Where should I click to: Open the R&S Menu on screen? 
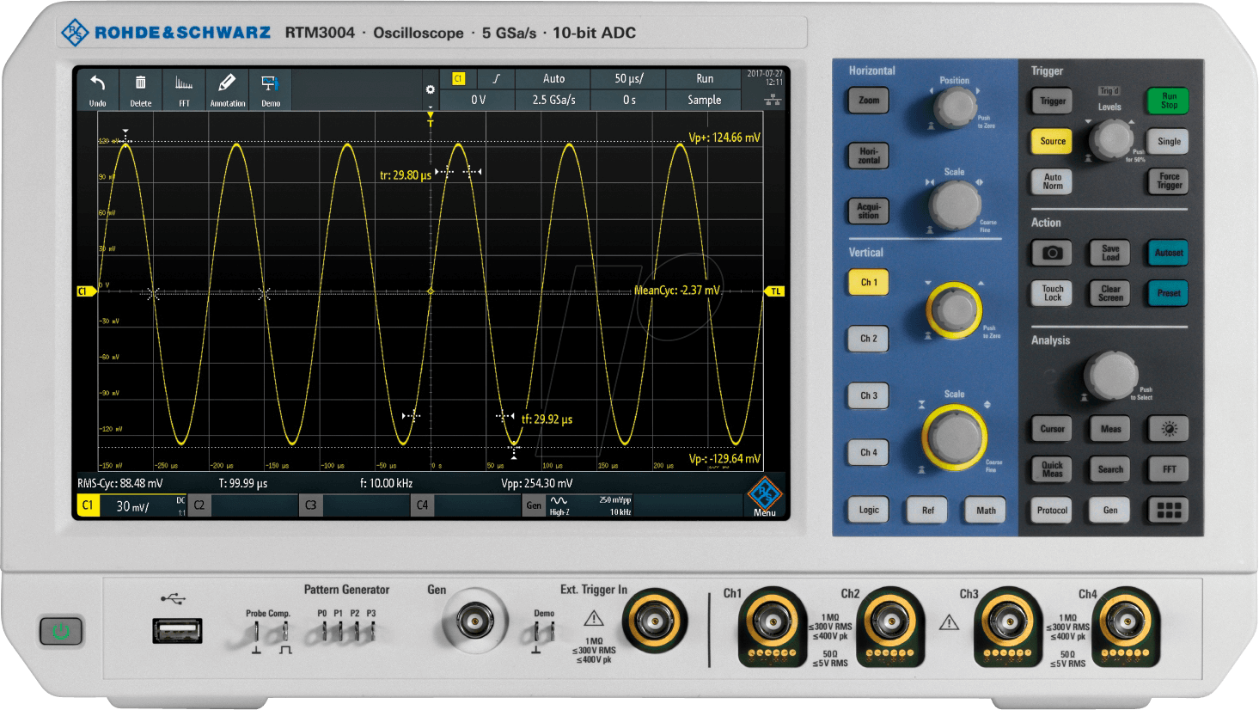[763, 498]
